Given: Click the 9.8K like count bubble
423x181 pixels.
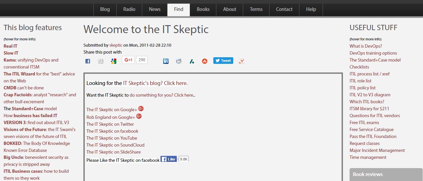Looking at the screenshot, I should 184,159.
